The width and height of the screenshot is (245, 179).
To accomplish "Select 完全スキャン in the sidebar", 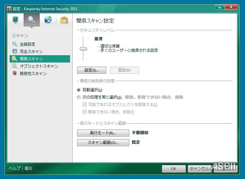I will (40, 51).
